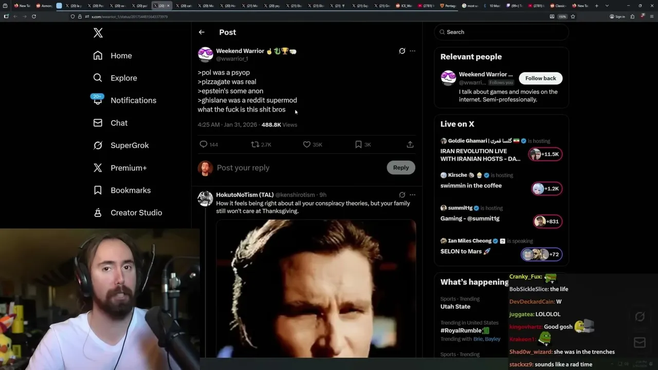Click the X Search field
The width and height of the screenshot is (658, 370).
[x=501, y=32]
